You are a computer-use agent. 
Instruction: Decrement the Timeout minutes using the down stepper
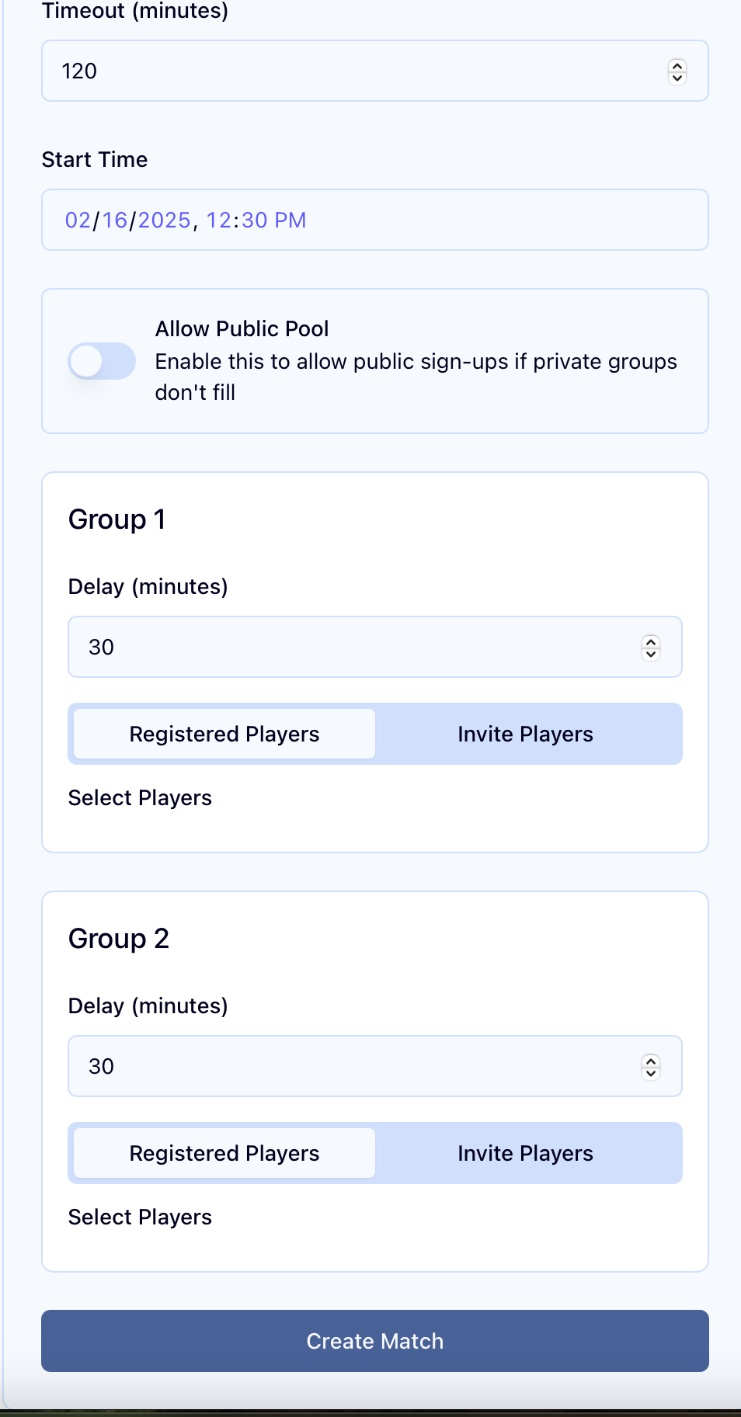coord(677,76)
